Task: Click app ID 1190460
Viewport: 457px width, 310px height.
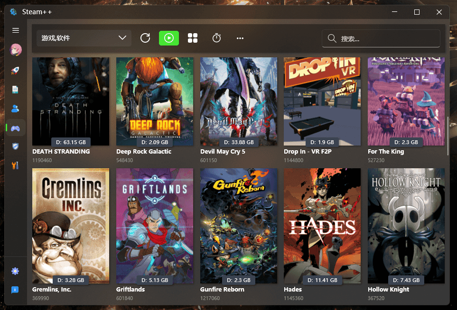Action: tap(42, 160)
